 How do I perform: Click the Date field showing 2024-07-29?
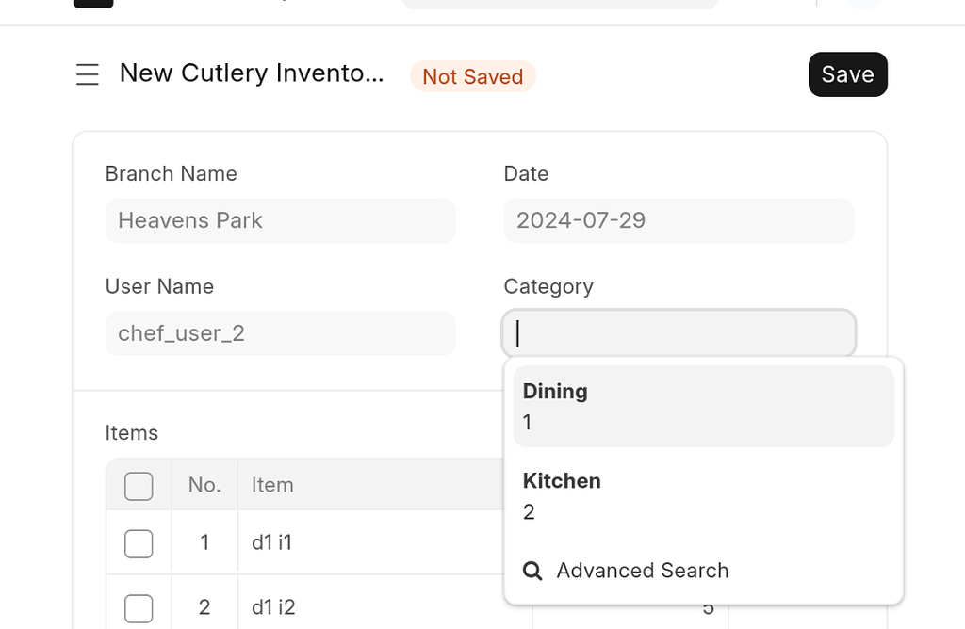(x=679, y=220)
